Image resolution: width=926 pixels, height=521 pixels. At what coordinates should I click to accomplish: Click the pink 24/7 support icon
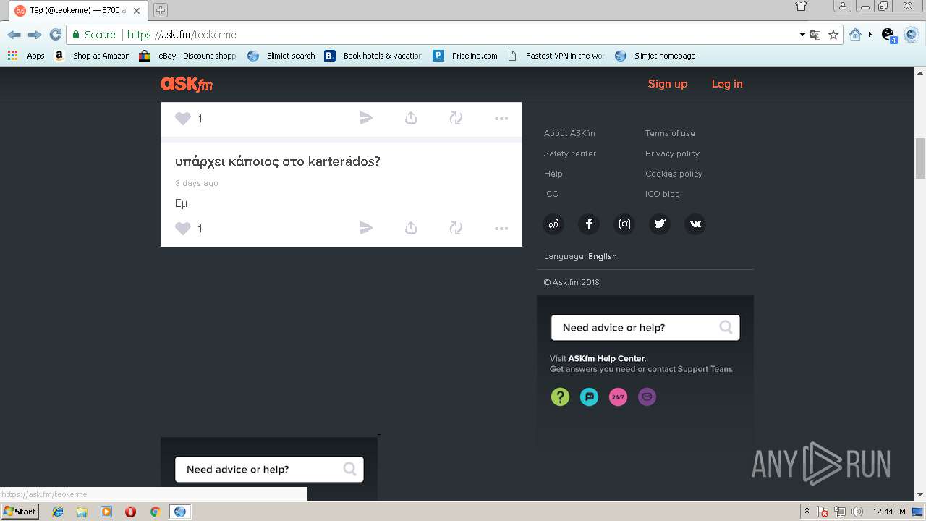coord(618,397)
